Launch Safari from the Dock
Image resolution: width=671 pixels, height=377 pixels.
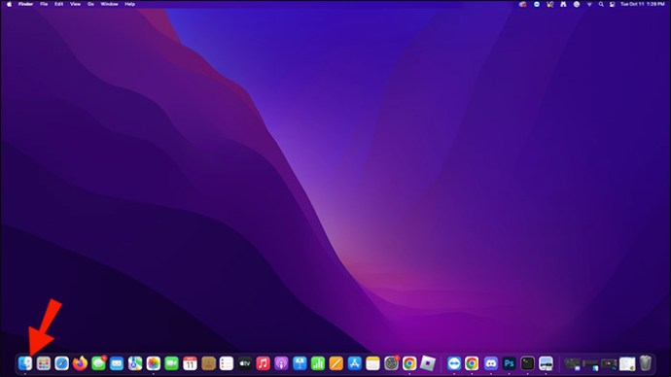(61, 363)
